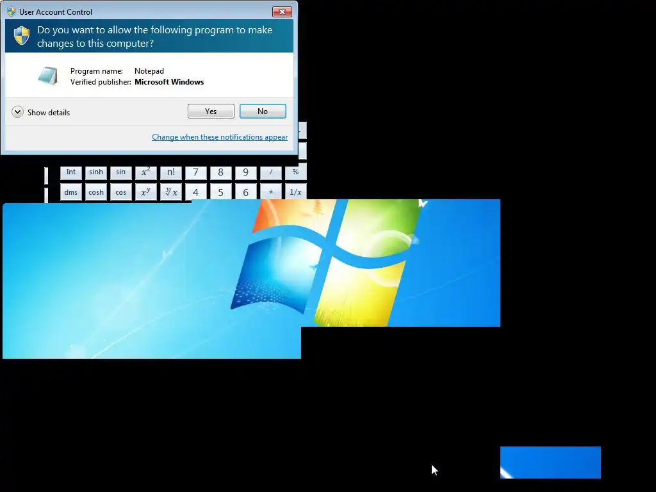Click calculator digit 8
656x492 pixels.
pyautogui.click(x=221, y=172)
